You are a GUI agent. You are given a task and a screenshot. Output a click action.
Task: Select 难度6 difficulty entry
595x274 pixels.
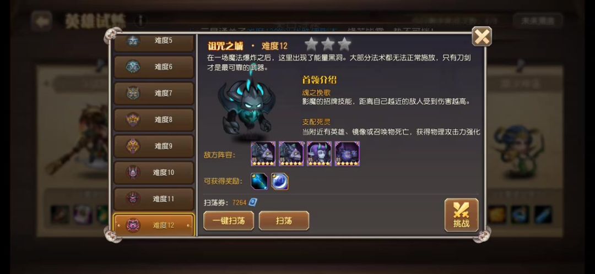154,67
